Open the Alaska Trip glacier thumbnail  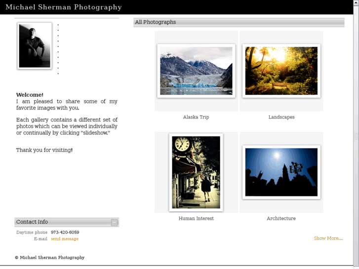(x=196, y=71)
